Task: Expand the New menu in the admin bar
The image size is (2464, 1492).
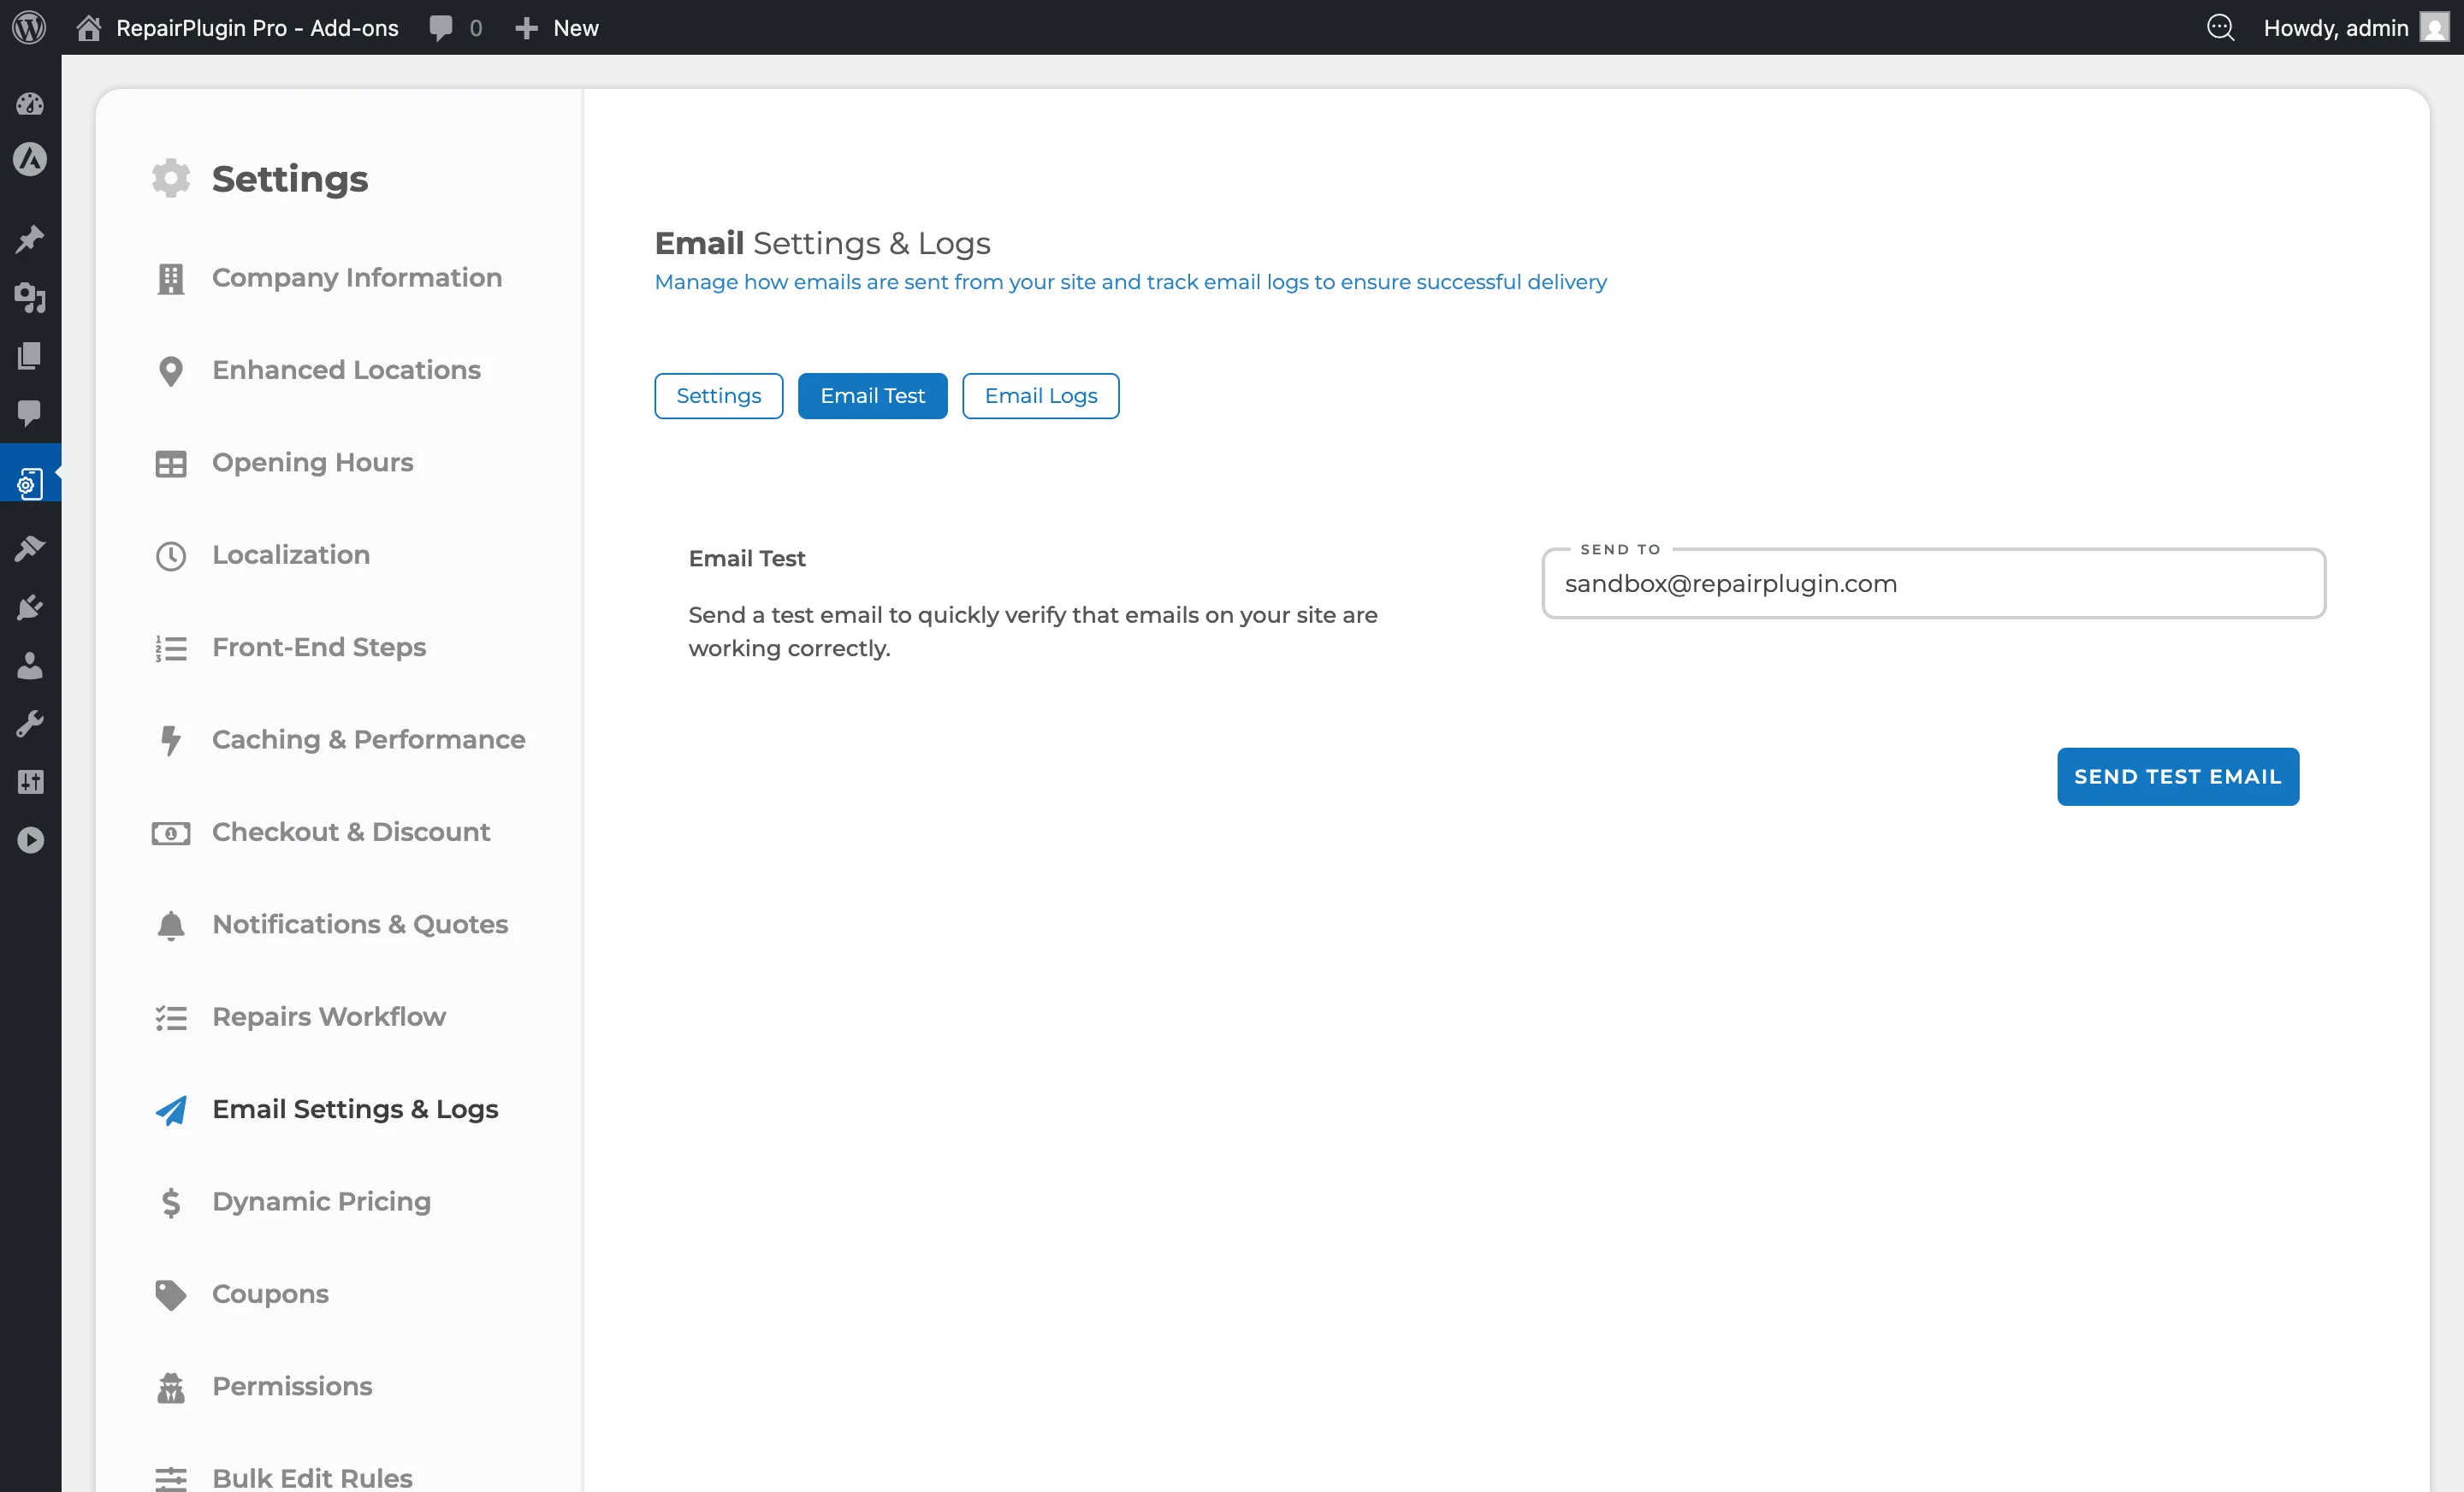Action: (556, 27)
